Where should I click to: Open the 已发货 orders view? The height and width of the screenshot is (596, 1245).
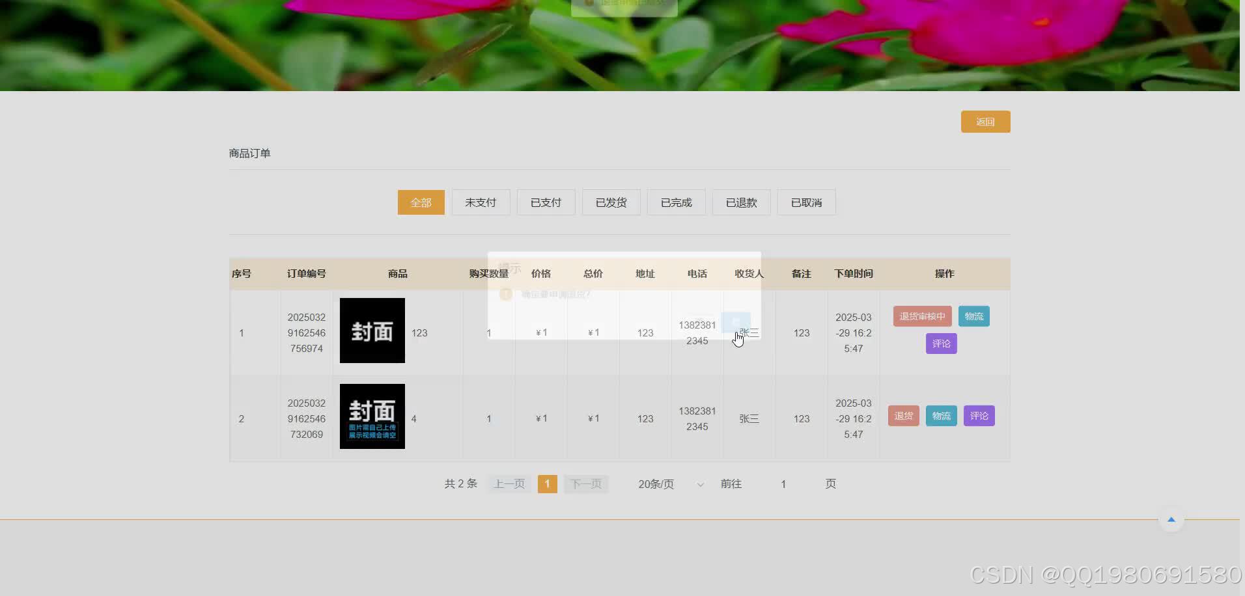point(611,202)
